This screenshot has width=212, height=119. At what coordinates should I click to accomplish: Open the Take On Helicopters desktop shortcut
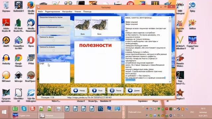point(31,95)
